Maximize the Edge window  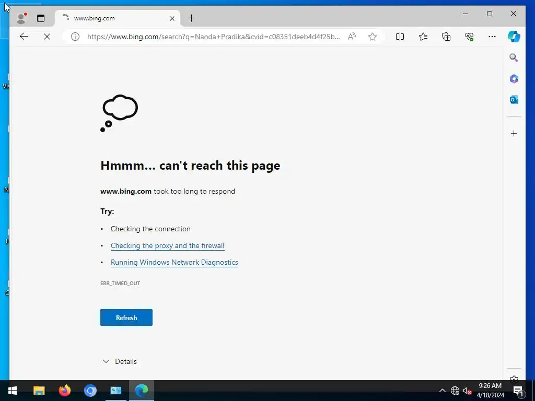[489, 14]
